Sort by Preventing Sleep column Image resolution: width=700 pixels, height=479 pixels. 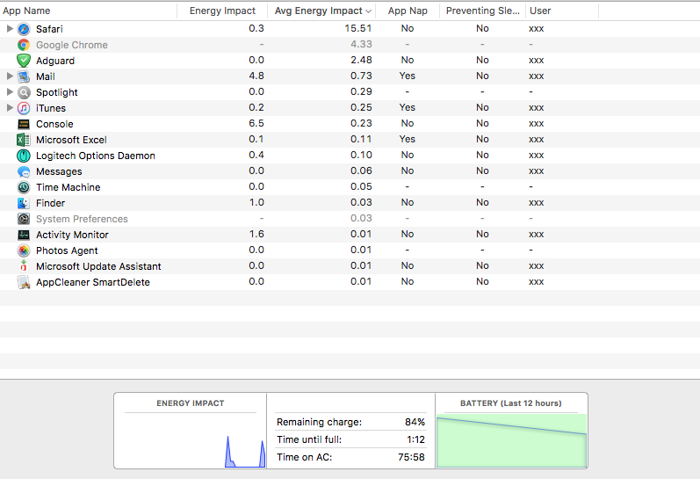[482, 11]
